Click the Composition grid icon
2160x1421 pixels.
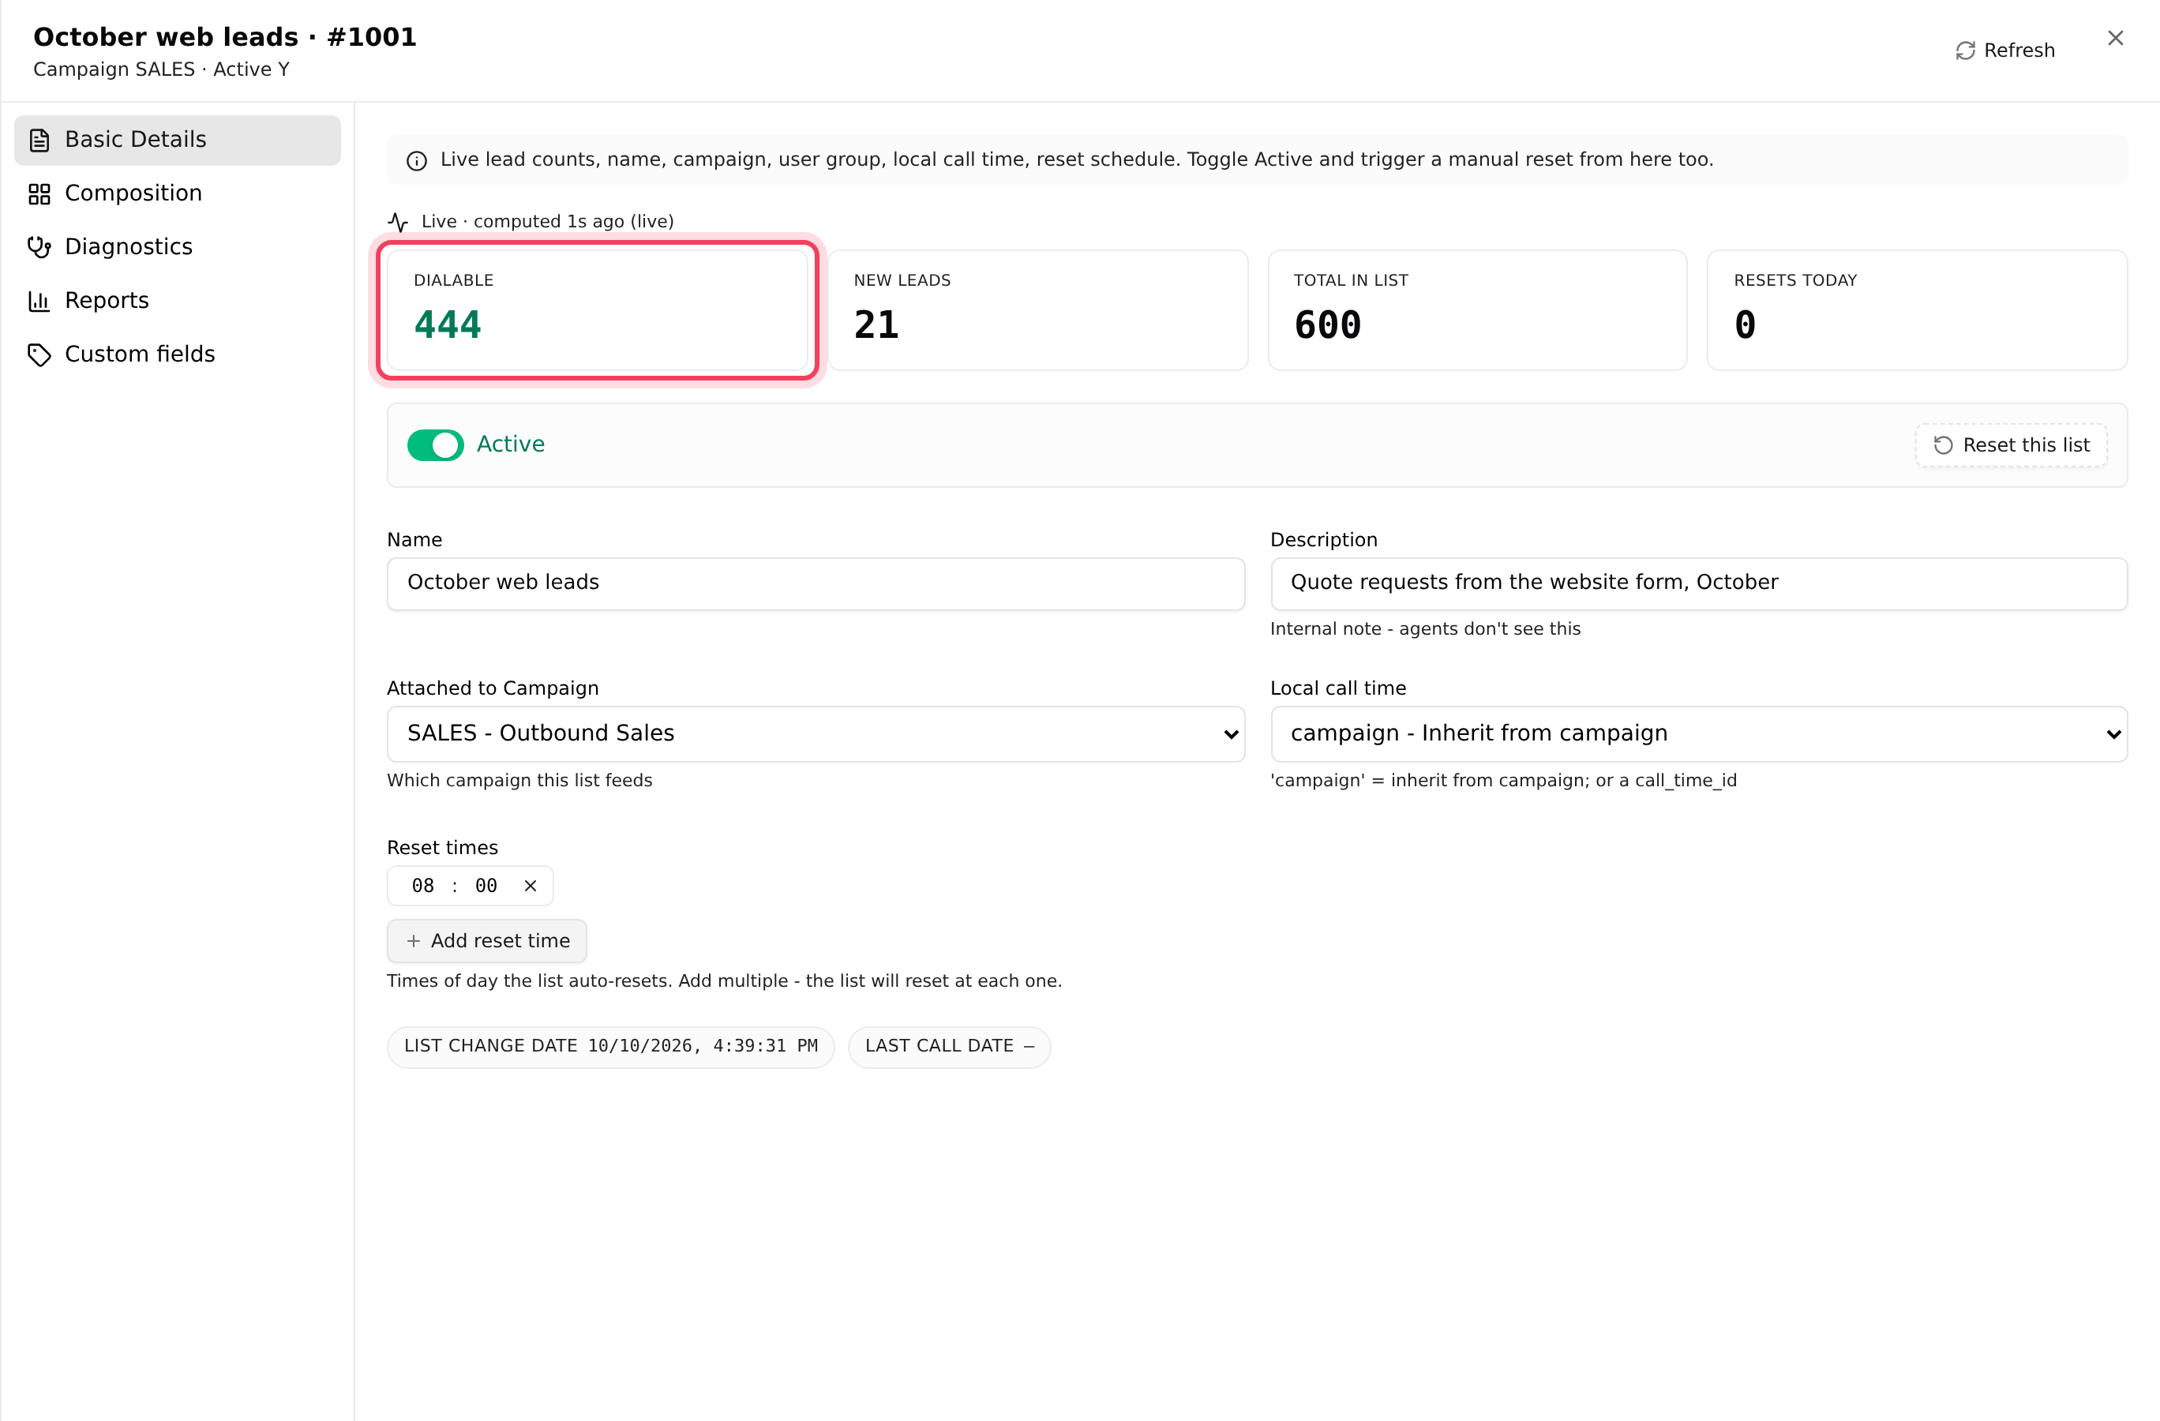click(39, 193)
